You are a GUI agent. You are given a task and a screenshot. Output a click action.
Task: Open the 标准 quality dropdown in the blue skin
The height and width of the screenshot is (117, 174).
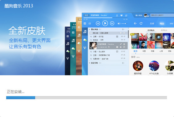click(x=86, y=15)
